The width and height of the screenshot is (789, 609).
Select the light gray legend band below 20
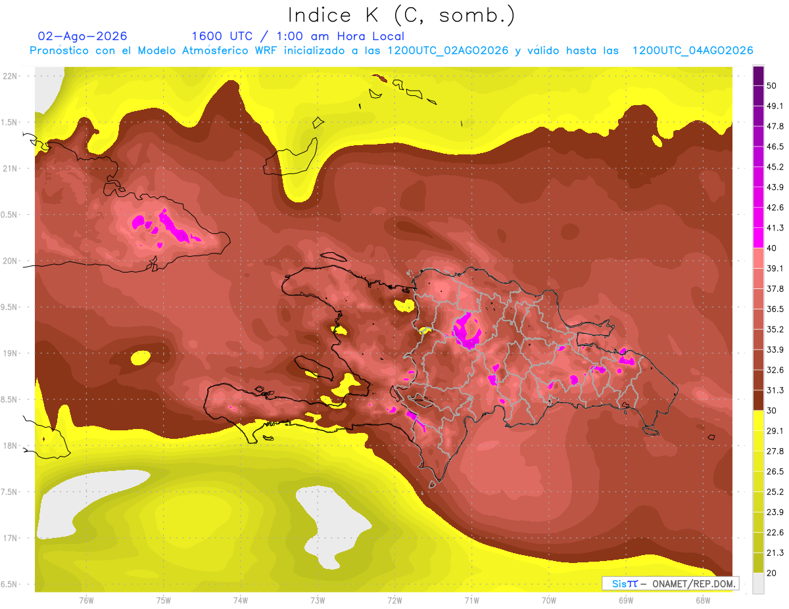(x=758, y=583)
